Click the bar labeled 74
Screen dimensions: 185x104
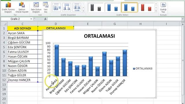coord(104,64)
